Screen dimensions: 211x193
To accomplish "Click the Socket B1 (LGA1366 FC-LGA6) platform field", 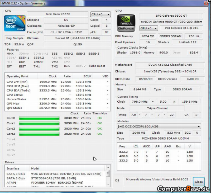I will point(78,38).
